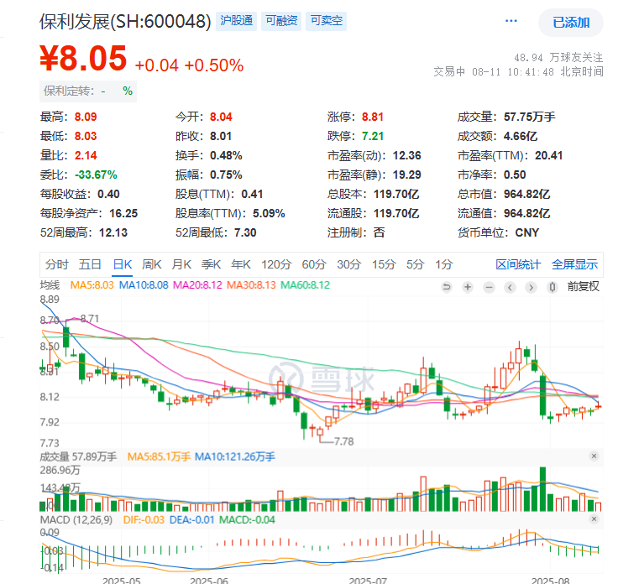Switch to the 30分 interval tab

[x=348, y=264]
